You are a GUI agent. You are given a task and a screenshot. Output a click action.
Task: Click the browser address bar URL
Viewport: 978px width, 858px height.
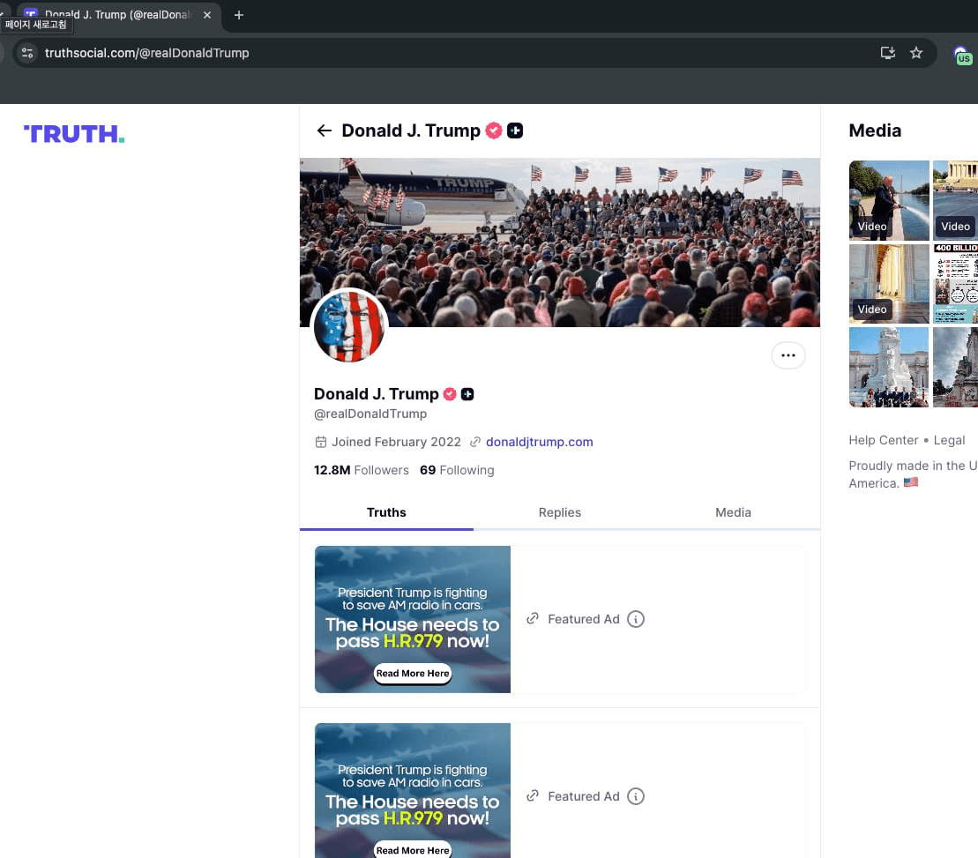[146, 53]
